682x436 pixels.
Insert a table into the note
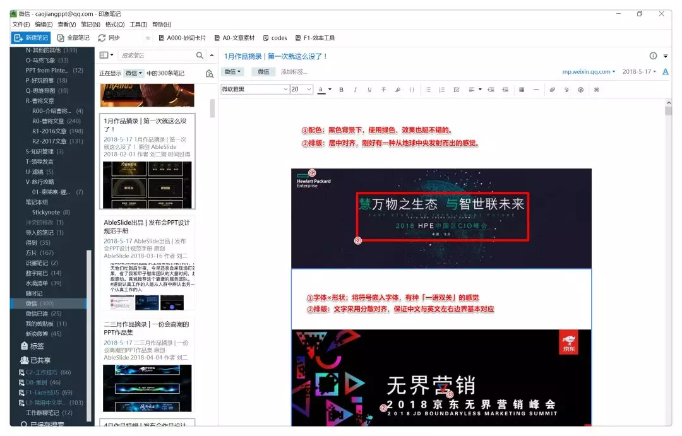tap(522, 90)
